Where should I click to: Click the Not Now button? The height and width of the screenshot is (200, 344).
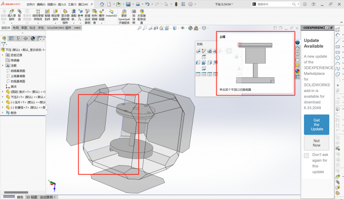[x=316, y=143]
